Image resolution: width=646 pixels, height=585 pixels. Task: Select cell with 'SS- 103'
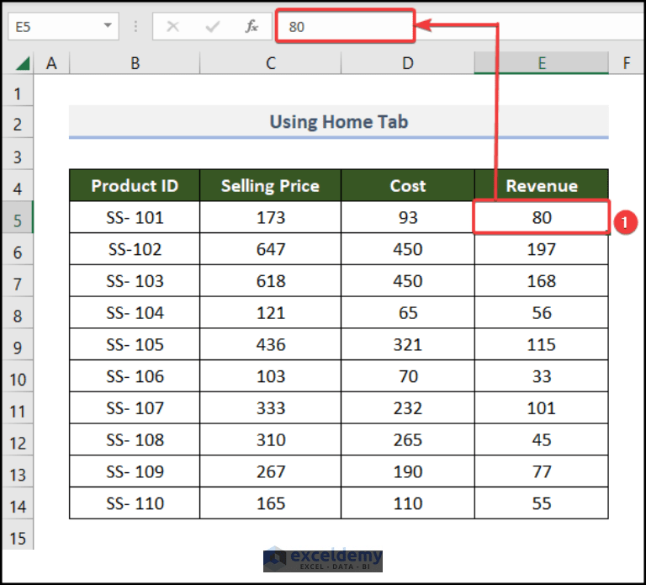[135, 281]
